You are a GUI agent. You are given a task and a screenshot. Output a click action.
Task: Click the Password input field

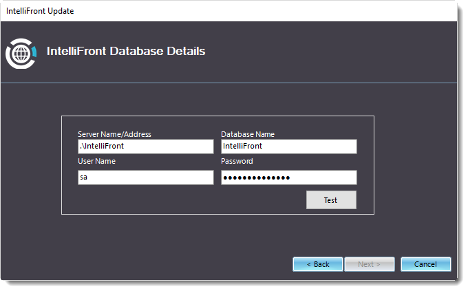coord(288,177)
